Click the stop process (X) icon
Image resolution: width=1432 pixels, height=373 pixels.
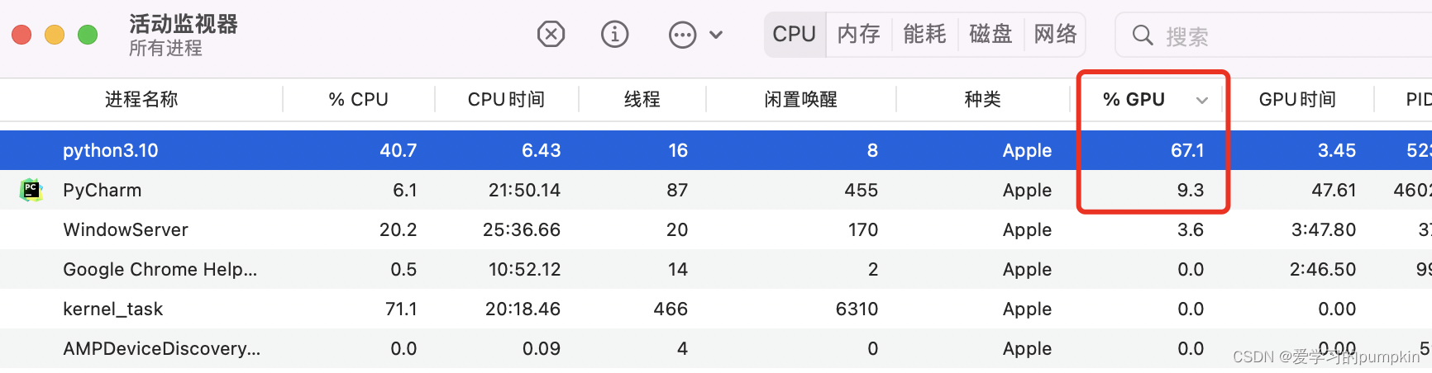(x=551, y=35)
